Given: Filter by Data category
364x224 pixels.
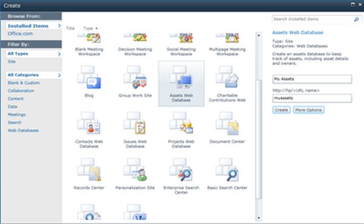Looking at the screenshot, I should (x=12, y=106).
